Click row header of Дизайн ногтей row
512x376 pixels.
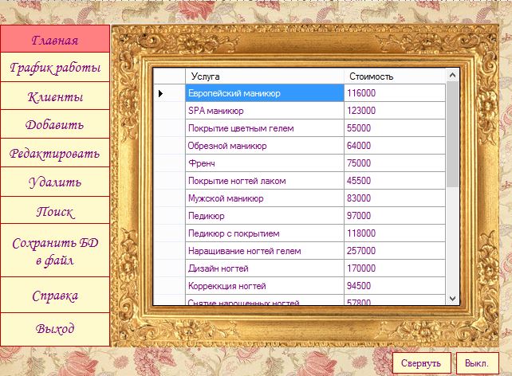pyautogui.click(x=169, y=268)
